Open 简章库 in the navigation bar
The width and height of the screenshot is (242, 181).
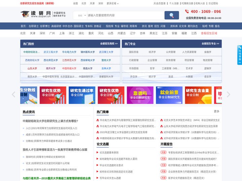[x=133, y=26]
